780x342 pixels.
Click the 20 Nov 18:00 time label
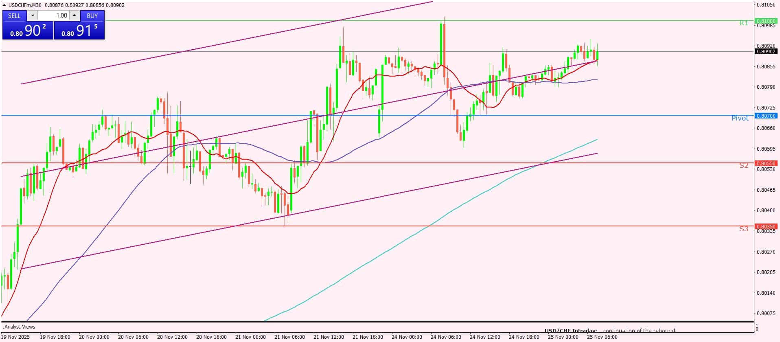(211, 337)
